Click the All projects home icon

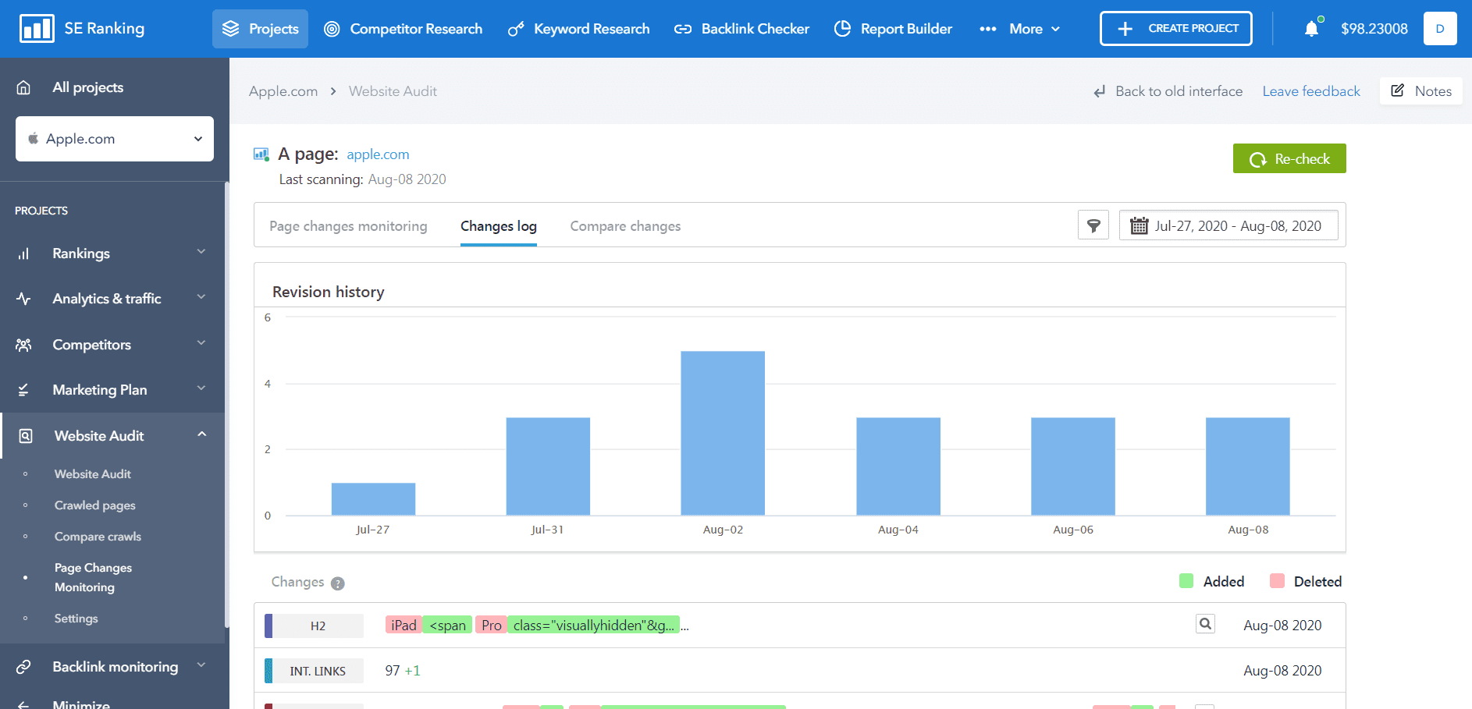click(x=24, y=87)
